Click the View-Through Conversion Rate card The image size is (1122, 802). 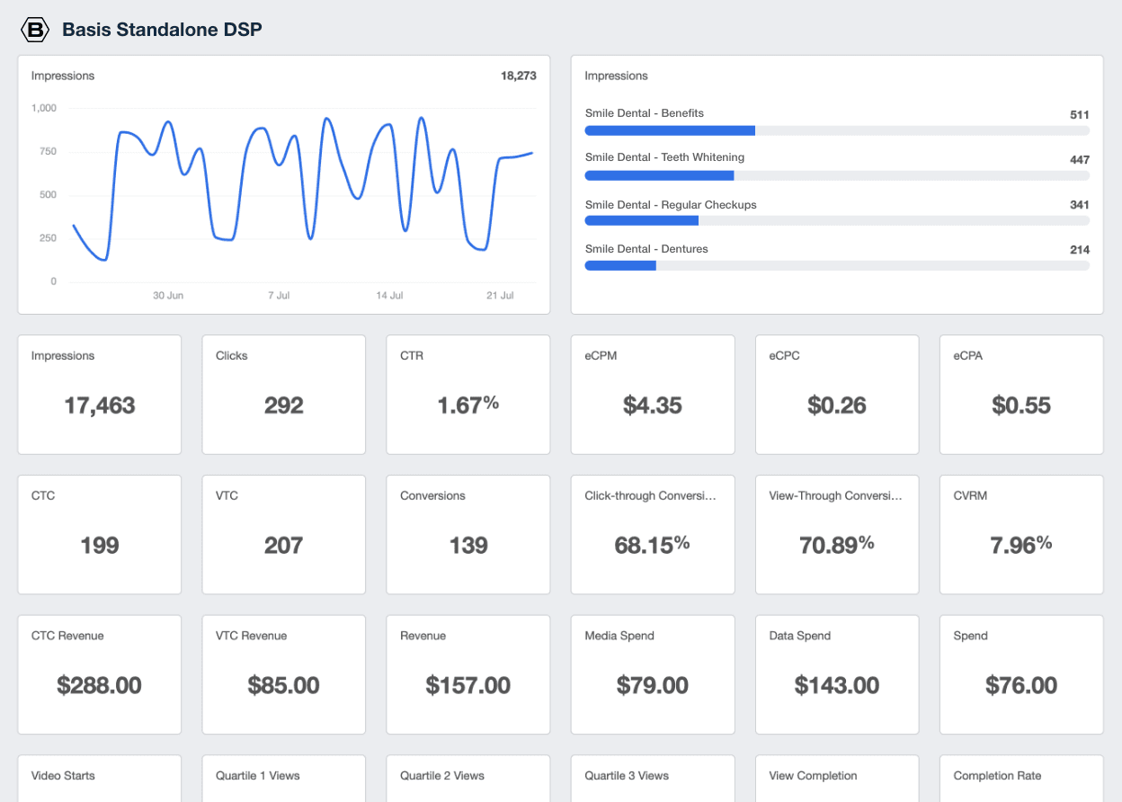click(x=836, y=534)
